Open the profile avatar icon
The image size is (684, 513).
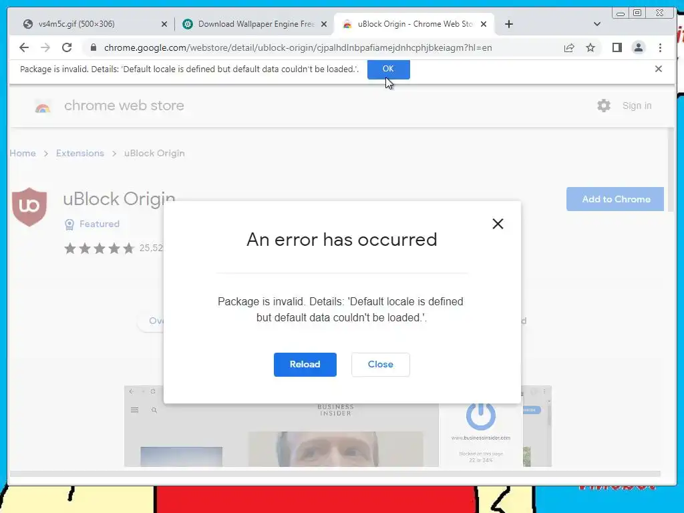638,47
